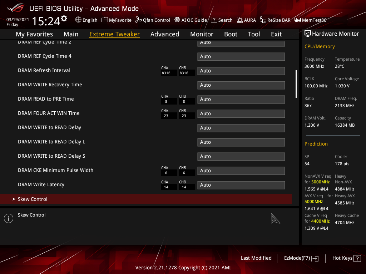The image size is (366, 274).
Task: Expand the Skew Control submenu
Action: (x=146, y=199)
